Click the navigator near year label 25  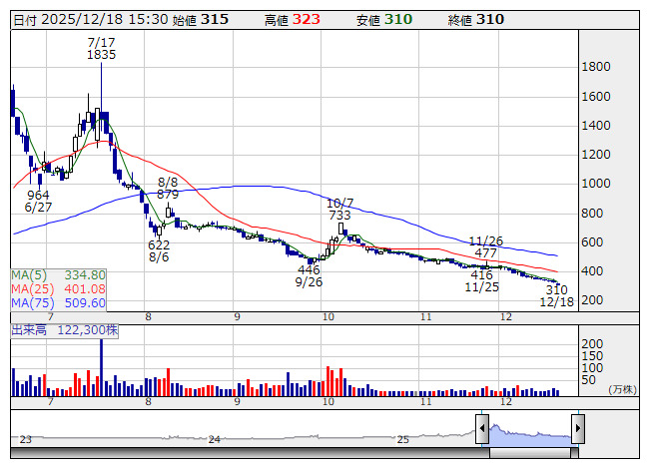tap(403, 439)
